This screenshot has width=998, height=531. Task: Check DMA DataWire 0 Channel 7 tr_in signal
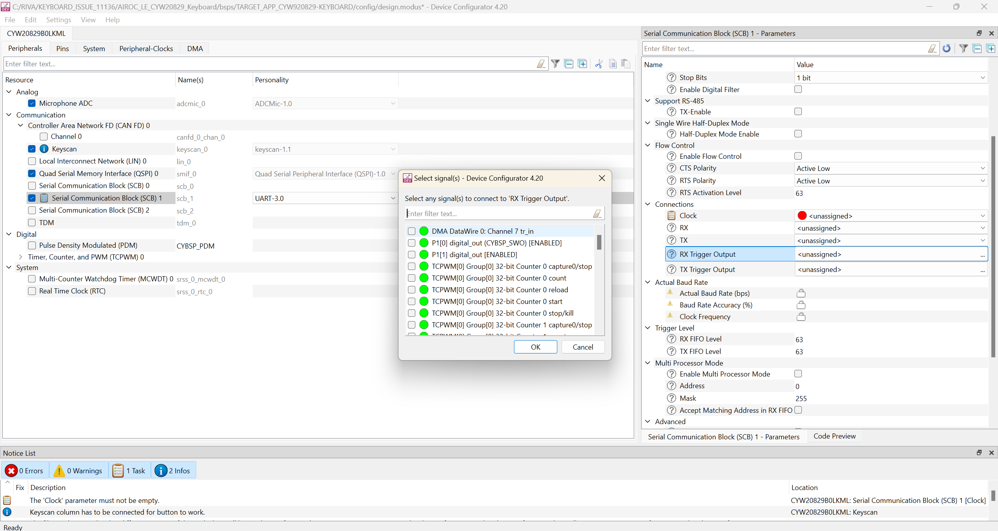[x=411, y=231]
